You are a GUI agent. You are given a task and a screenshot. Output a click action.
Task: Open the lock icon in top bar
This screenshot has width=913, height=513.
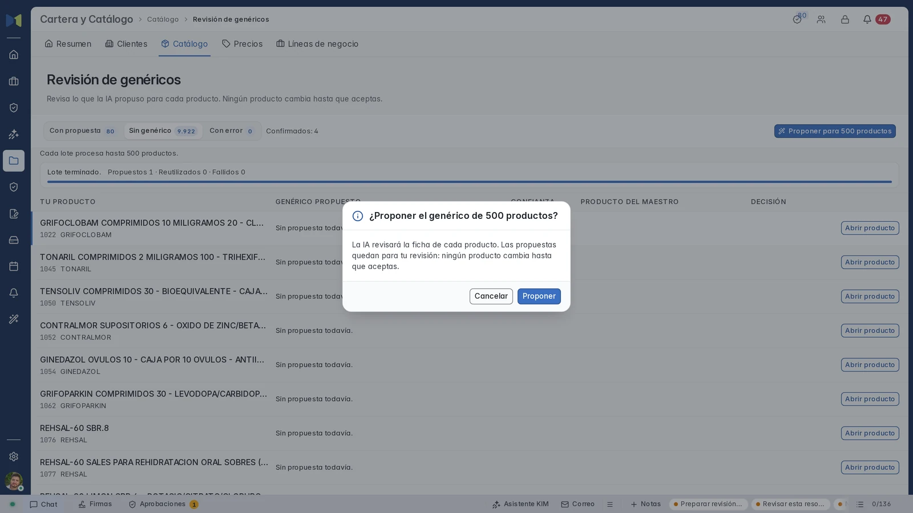[x=845, y=19]
